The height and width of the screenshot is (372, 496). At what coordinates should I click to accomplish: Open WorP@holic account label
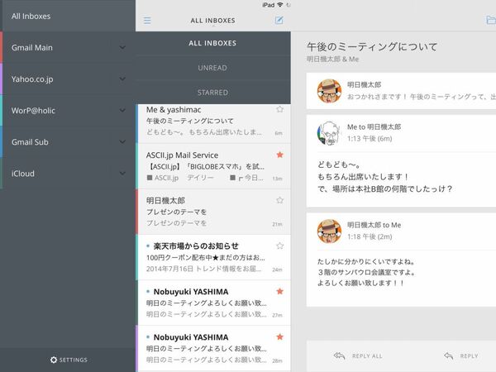point(33,111)
